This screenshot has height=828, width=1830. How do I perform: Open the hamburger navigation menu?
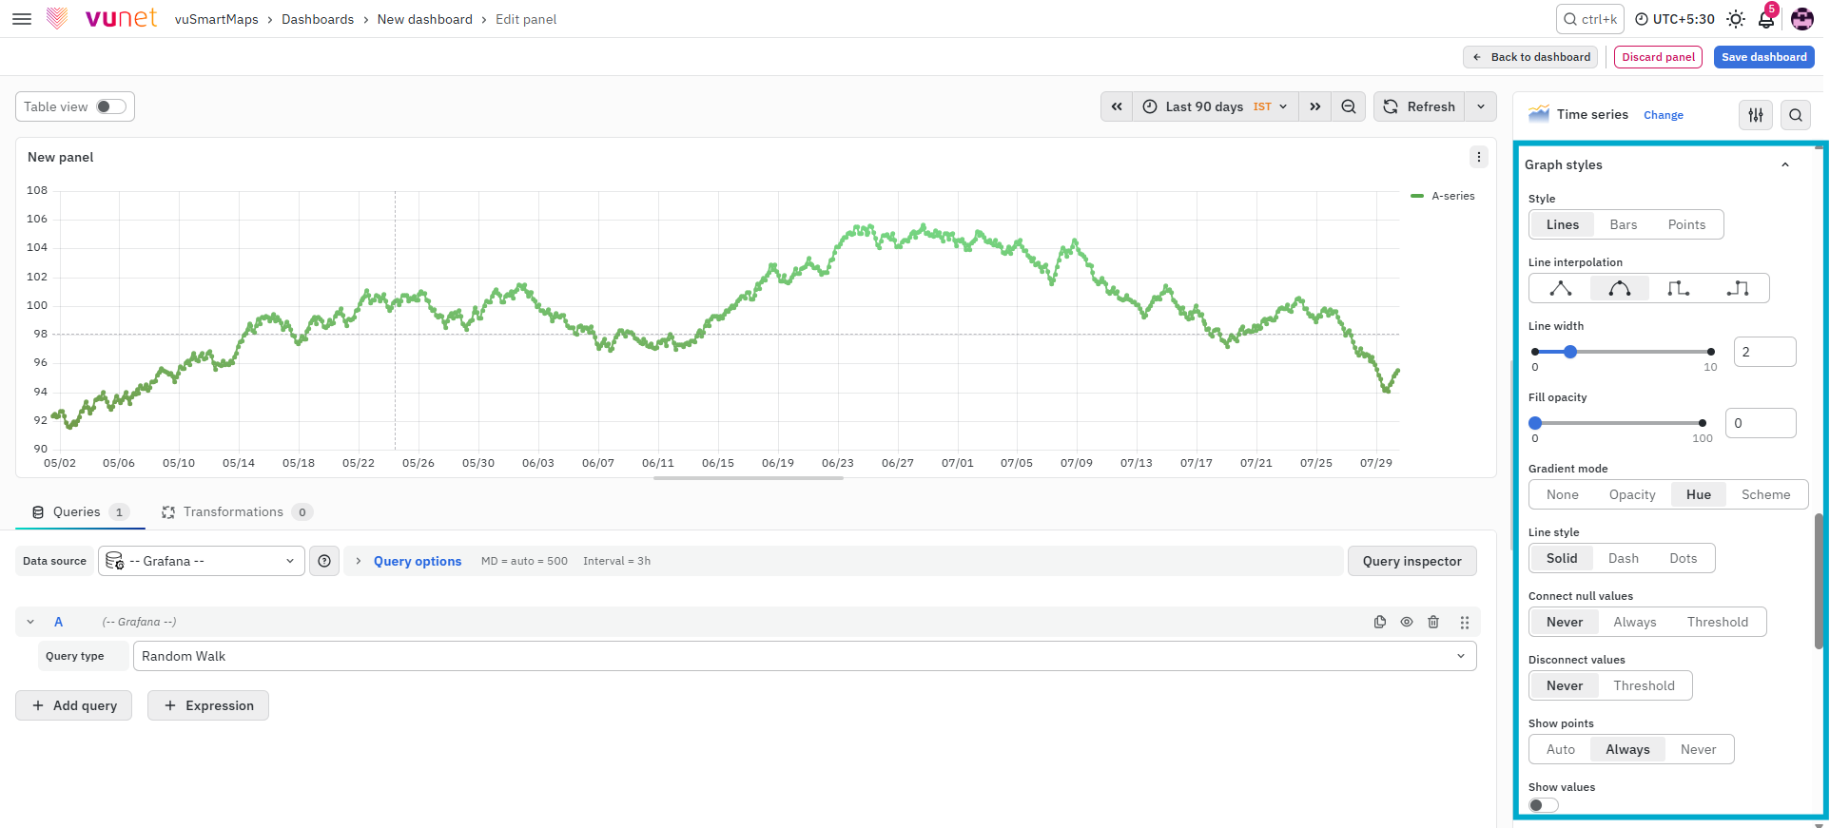click(22, 19)
